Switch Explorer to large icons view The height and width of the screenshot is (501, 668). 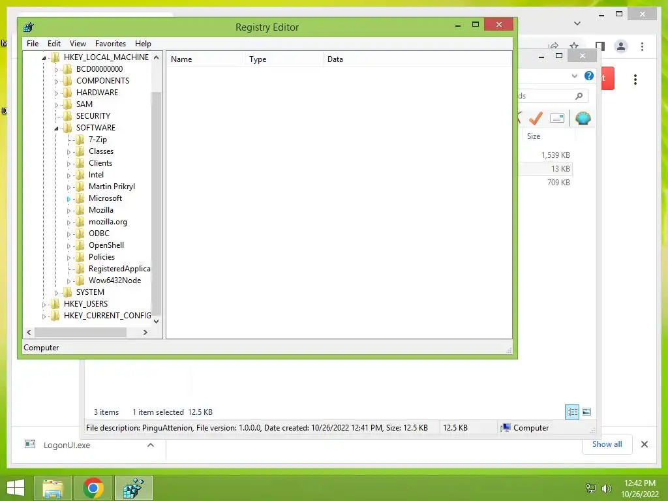(586, 412)
